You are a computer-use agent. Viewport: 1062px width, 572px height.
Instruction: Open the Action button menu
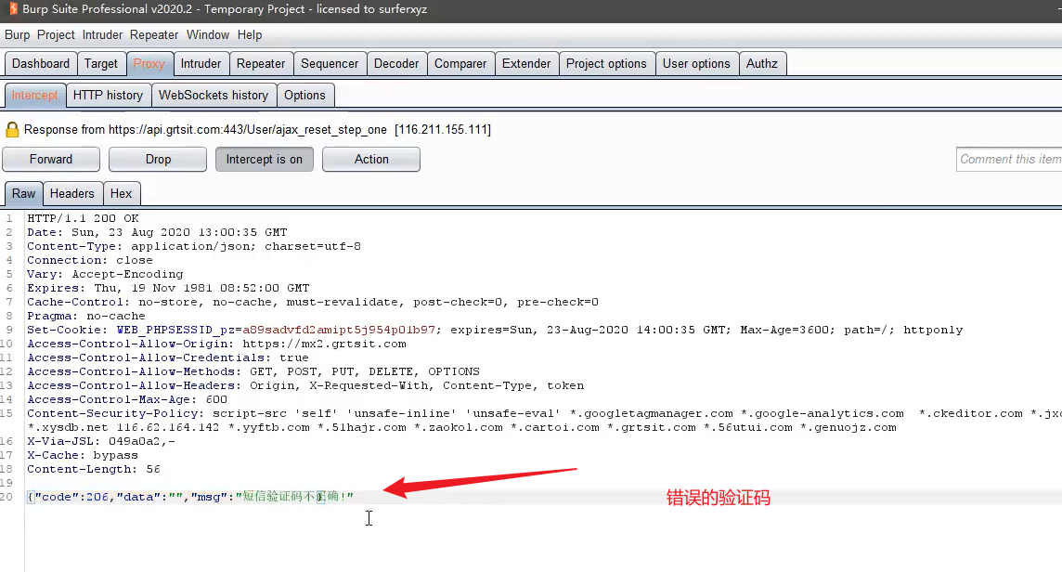tap(371, 160)
